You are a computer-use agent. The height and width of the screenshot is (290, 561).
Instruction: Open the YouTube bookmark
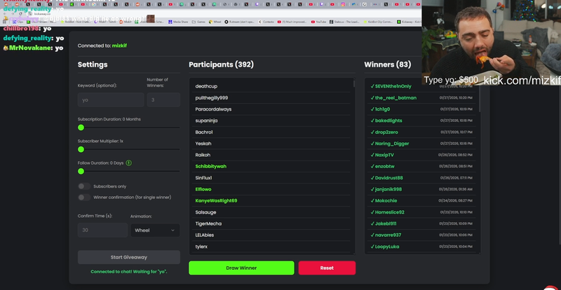tap(318, 22)
